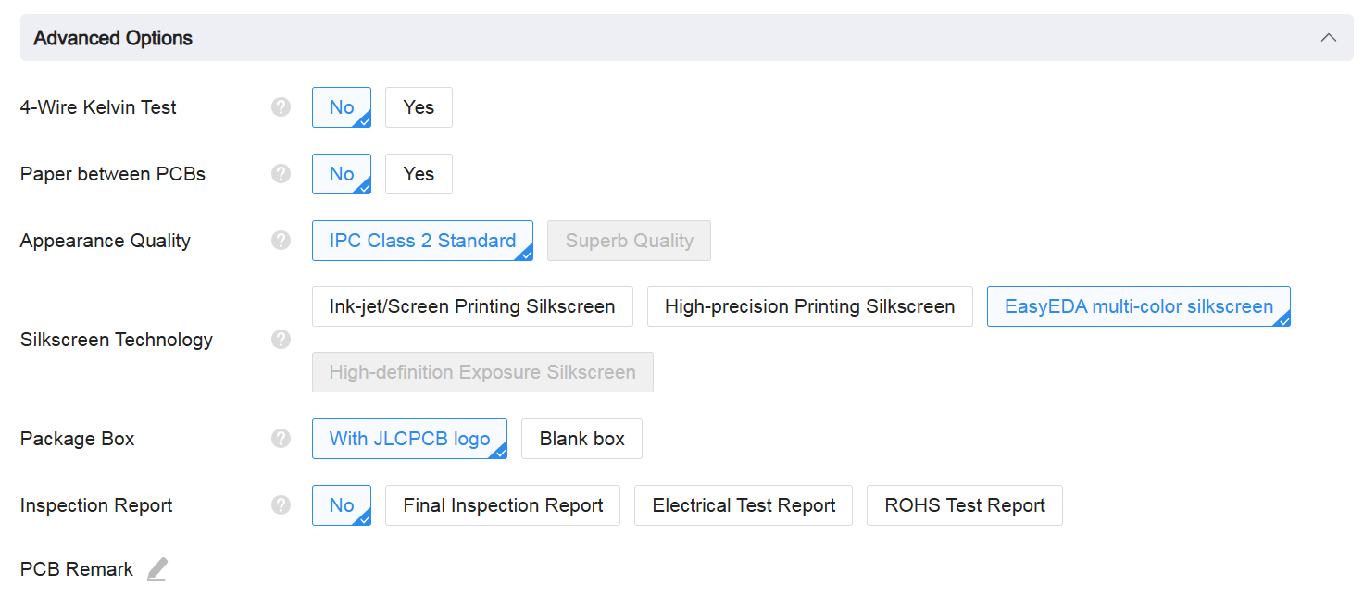The width and height of the screenshot is (1363, 597).
Task: Request Final Inspection Report
Action: 503,505
